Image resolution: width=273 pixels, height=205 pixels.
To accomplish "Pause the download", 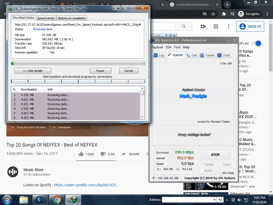I will point(100,71).
